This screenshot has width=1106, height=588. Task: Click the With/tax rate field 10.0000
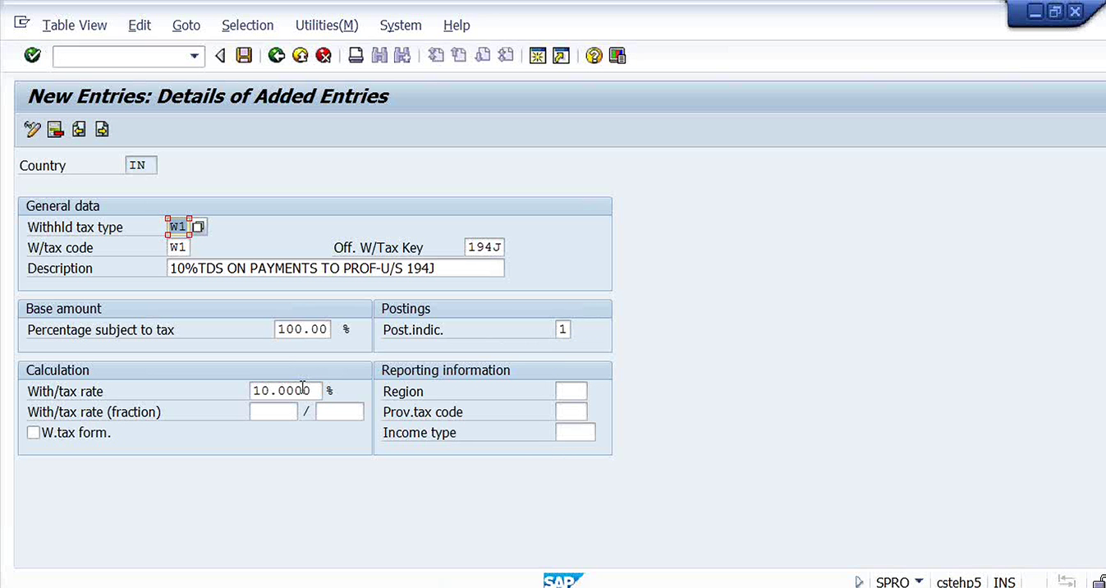[x=286, y=391]
